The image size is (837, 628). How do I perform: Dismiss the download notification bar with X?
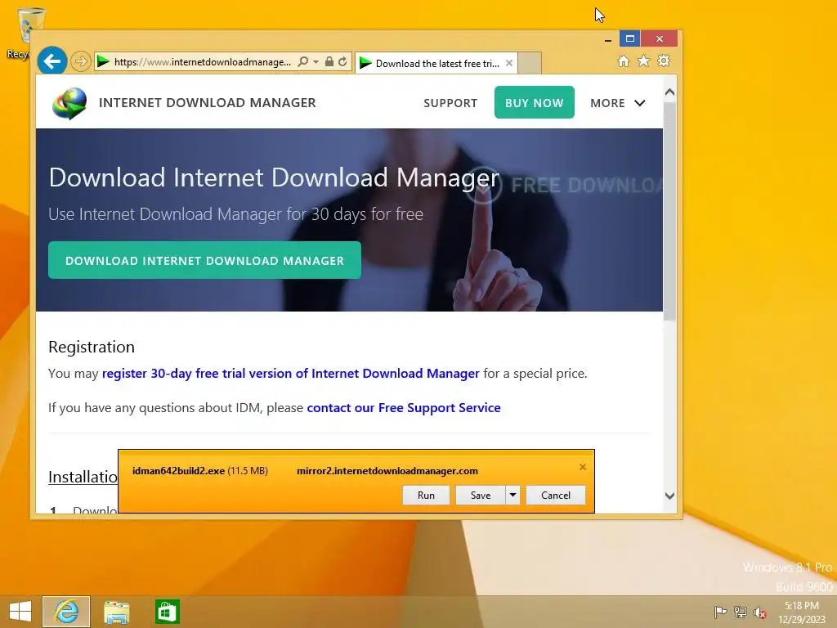click(x=582, y=467)
